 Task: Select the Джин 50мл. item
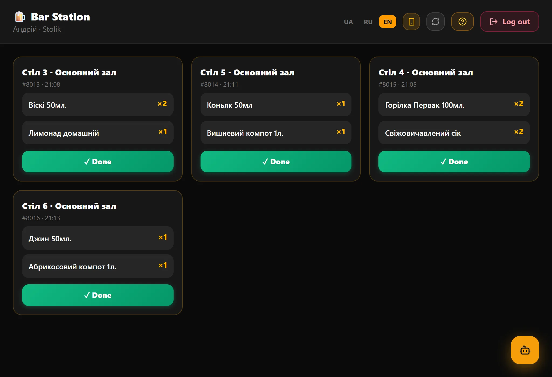tap(98, 238)
